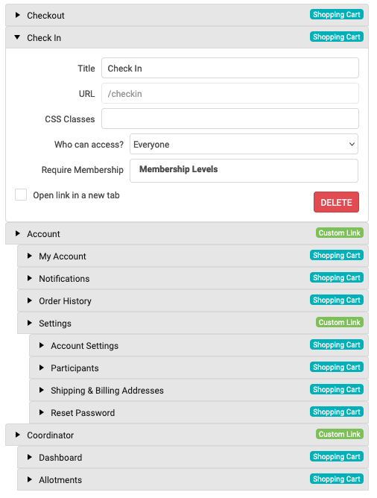The width and height of the screenshot is (377, 498).
Task: Collapse the Check In menu item
Action: [17, 37]
